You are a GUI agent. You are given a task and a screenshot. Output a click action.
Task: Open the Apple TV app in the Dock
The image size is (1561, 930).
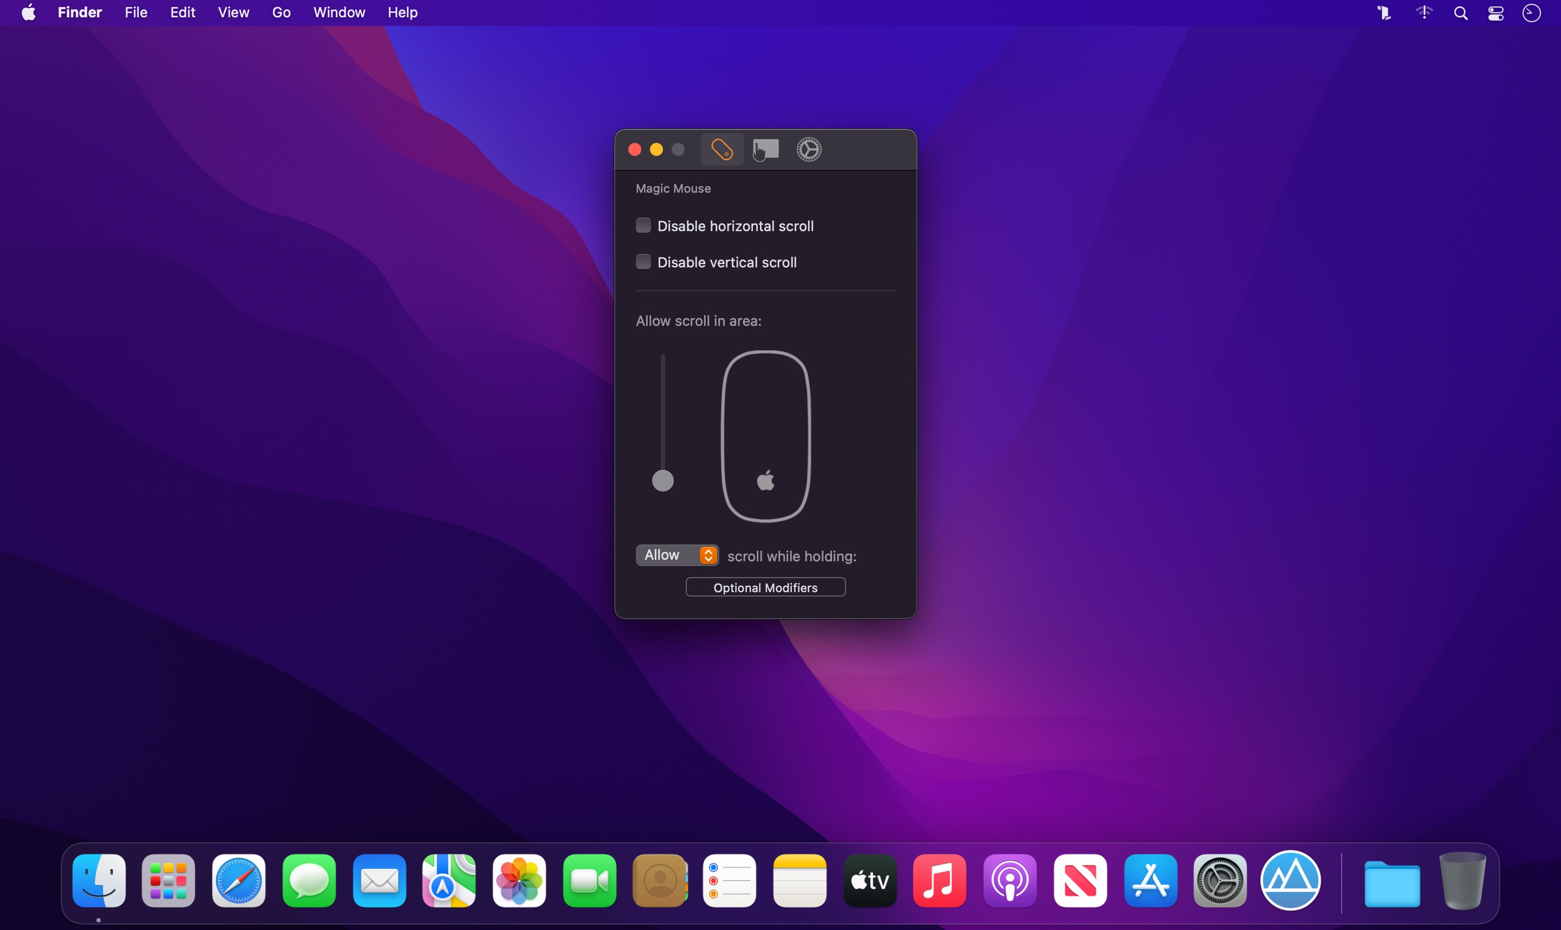coord(870,881)
